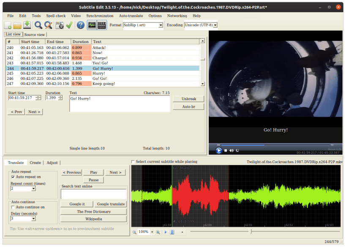This screenshot has height=247, width=346.
Task: Open the Find magnifier tool
Action: (38, 25)
